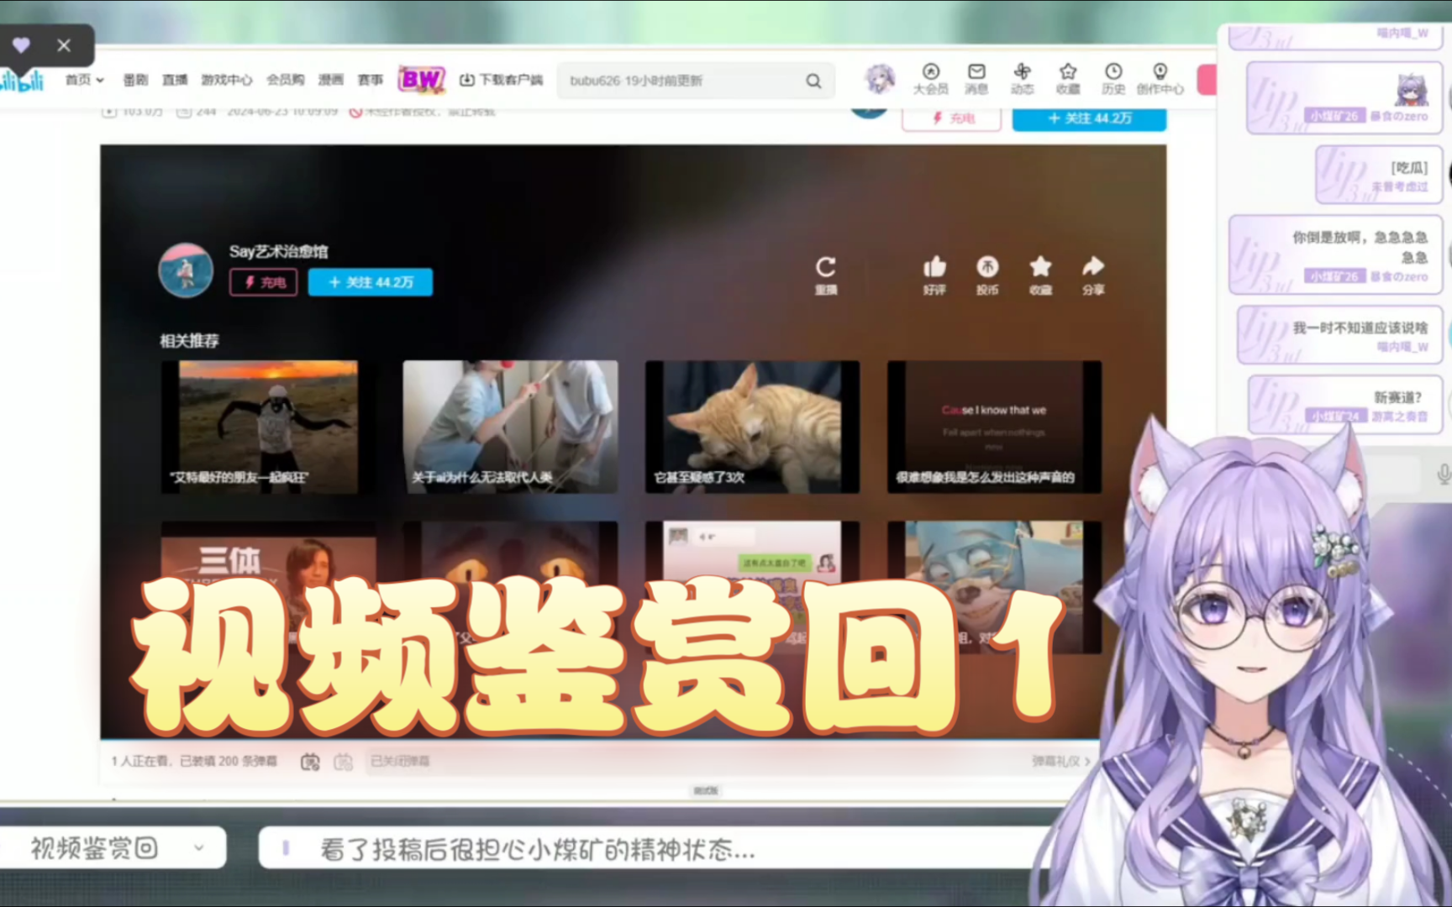1452x907 pixels.
Task: Click the star favorite icon
Action: (x=1040, y=266)
